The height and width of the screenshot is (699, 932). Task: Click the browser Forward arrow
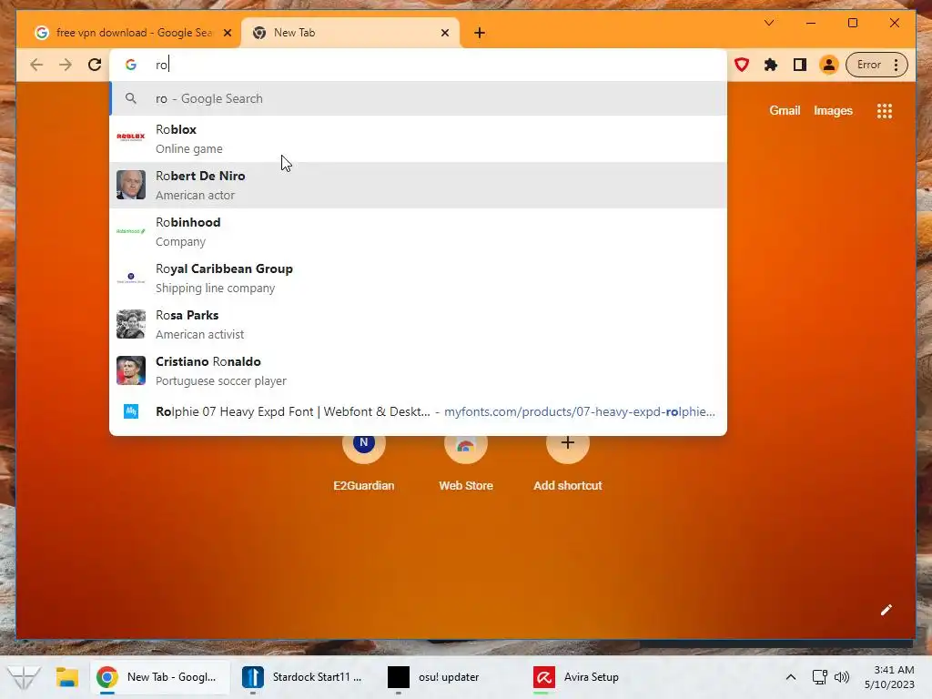[x=66, y=65]
